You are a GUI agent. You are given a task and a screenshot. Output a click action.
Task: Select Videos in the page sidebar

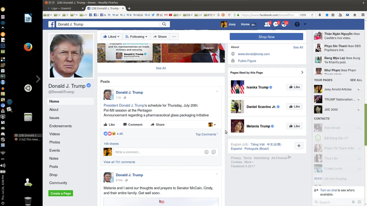coord(54,134)
